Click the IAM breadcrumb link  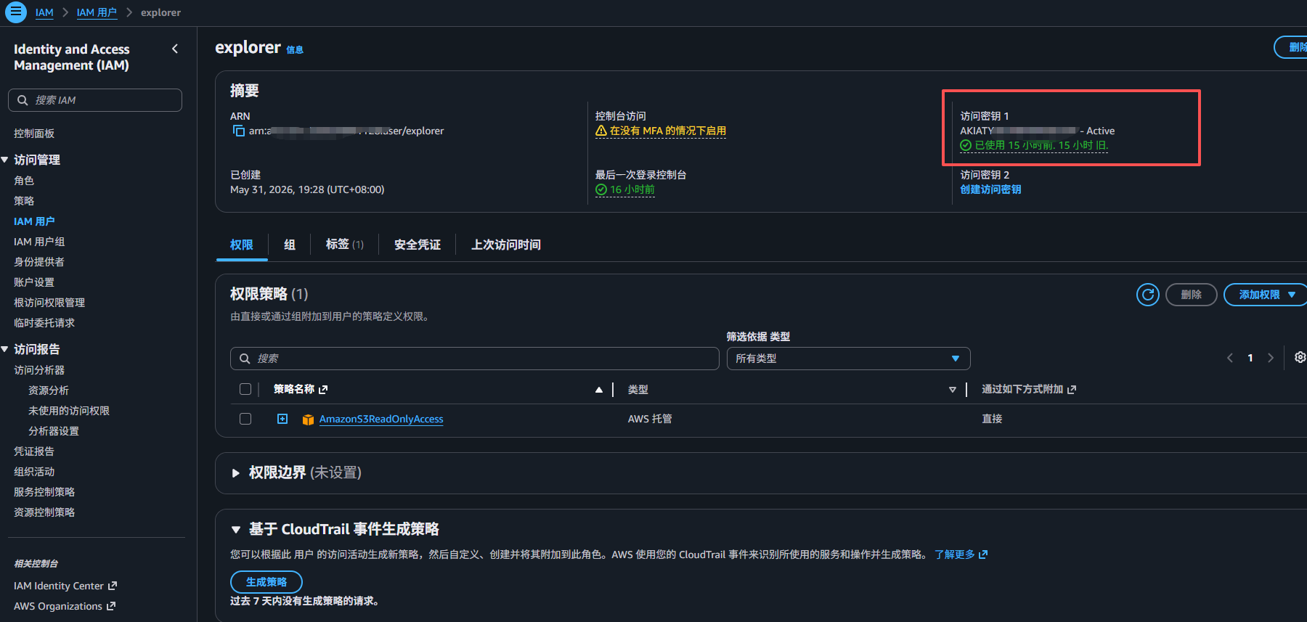coord(44,12)
